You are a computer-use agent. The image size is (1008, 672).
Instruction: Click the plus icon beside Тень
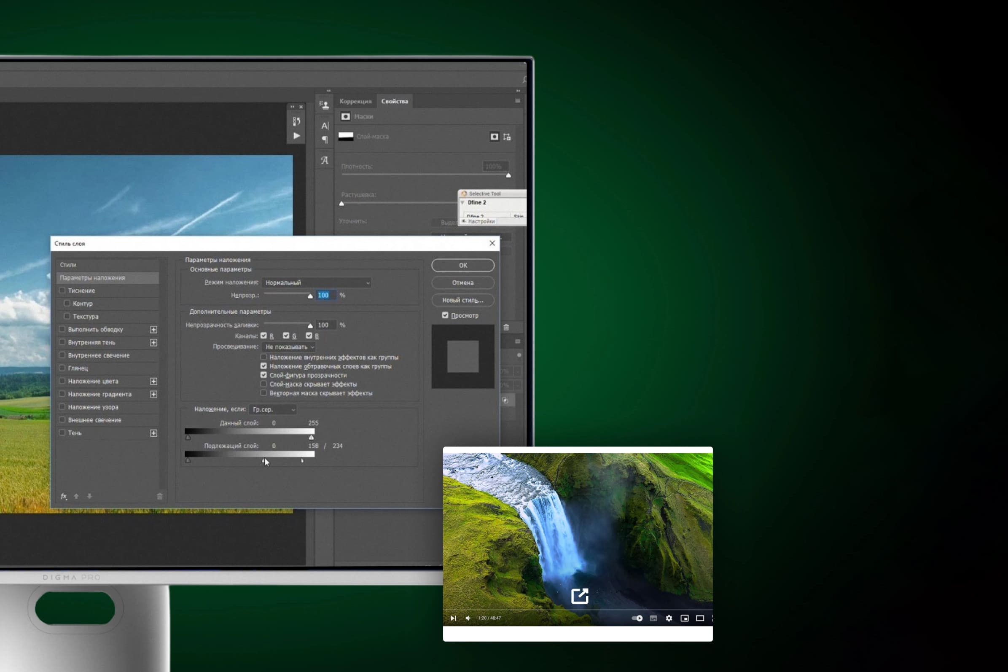pos(153,433)
